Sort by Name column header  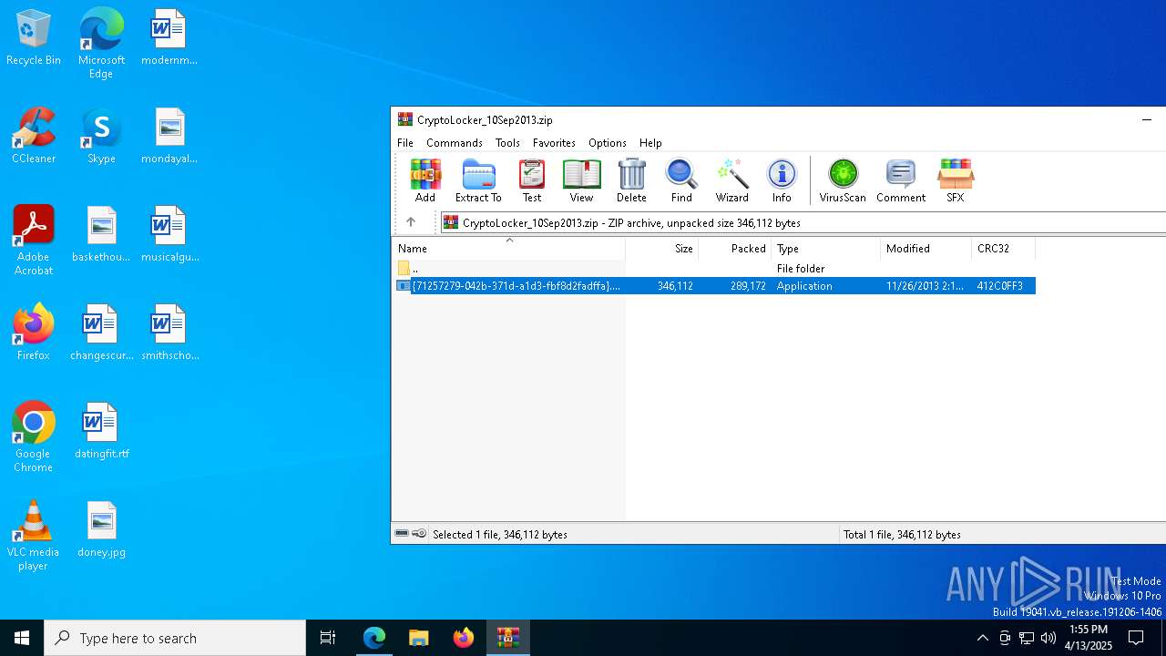(x=508, y=248)
